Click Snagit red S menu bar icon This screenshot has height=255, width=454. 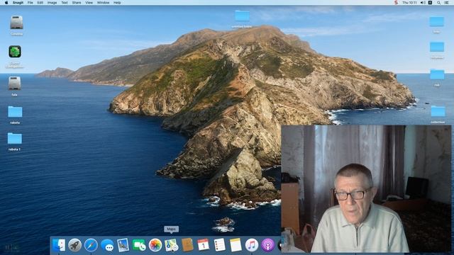click(396, 3)
